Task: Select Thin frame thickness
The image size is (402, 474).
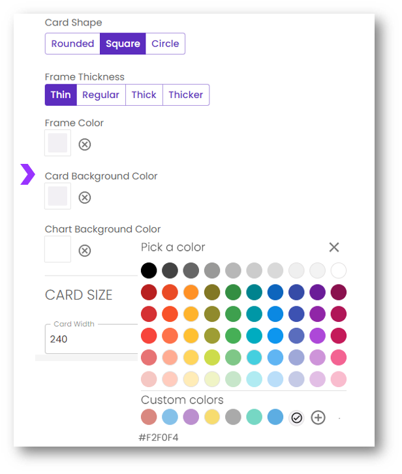Action: 61,95
